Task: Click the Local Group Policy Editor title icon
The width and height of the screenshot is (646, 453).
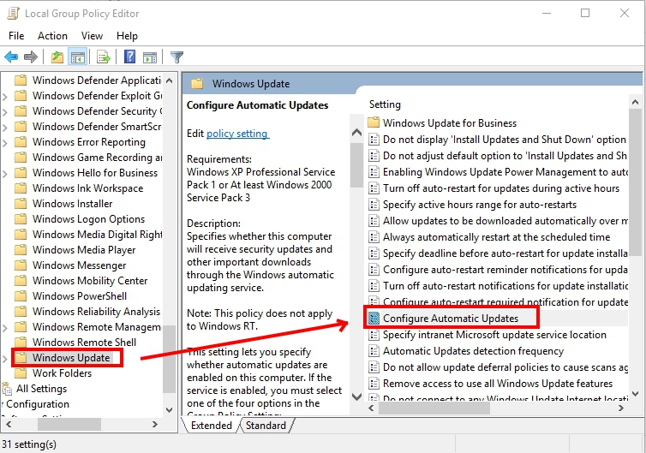Action: tap(13, 13)
